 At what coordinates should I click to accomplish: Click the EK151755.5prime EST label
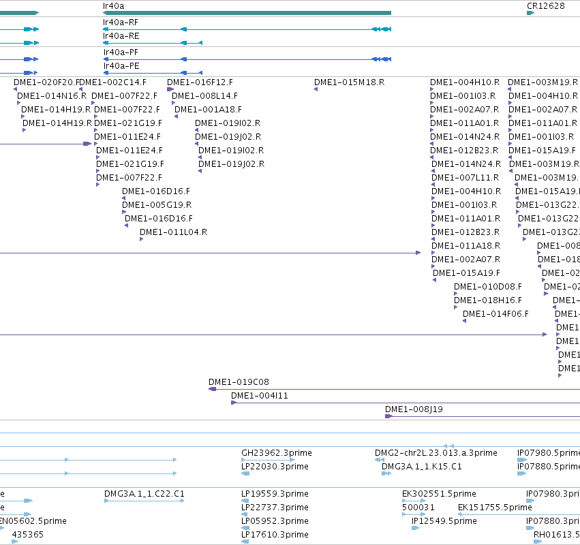[x=495, y=508]
